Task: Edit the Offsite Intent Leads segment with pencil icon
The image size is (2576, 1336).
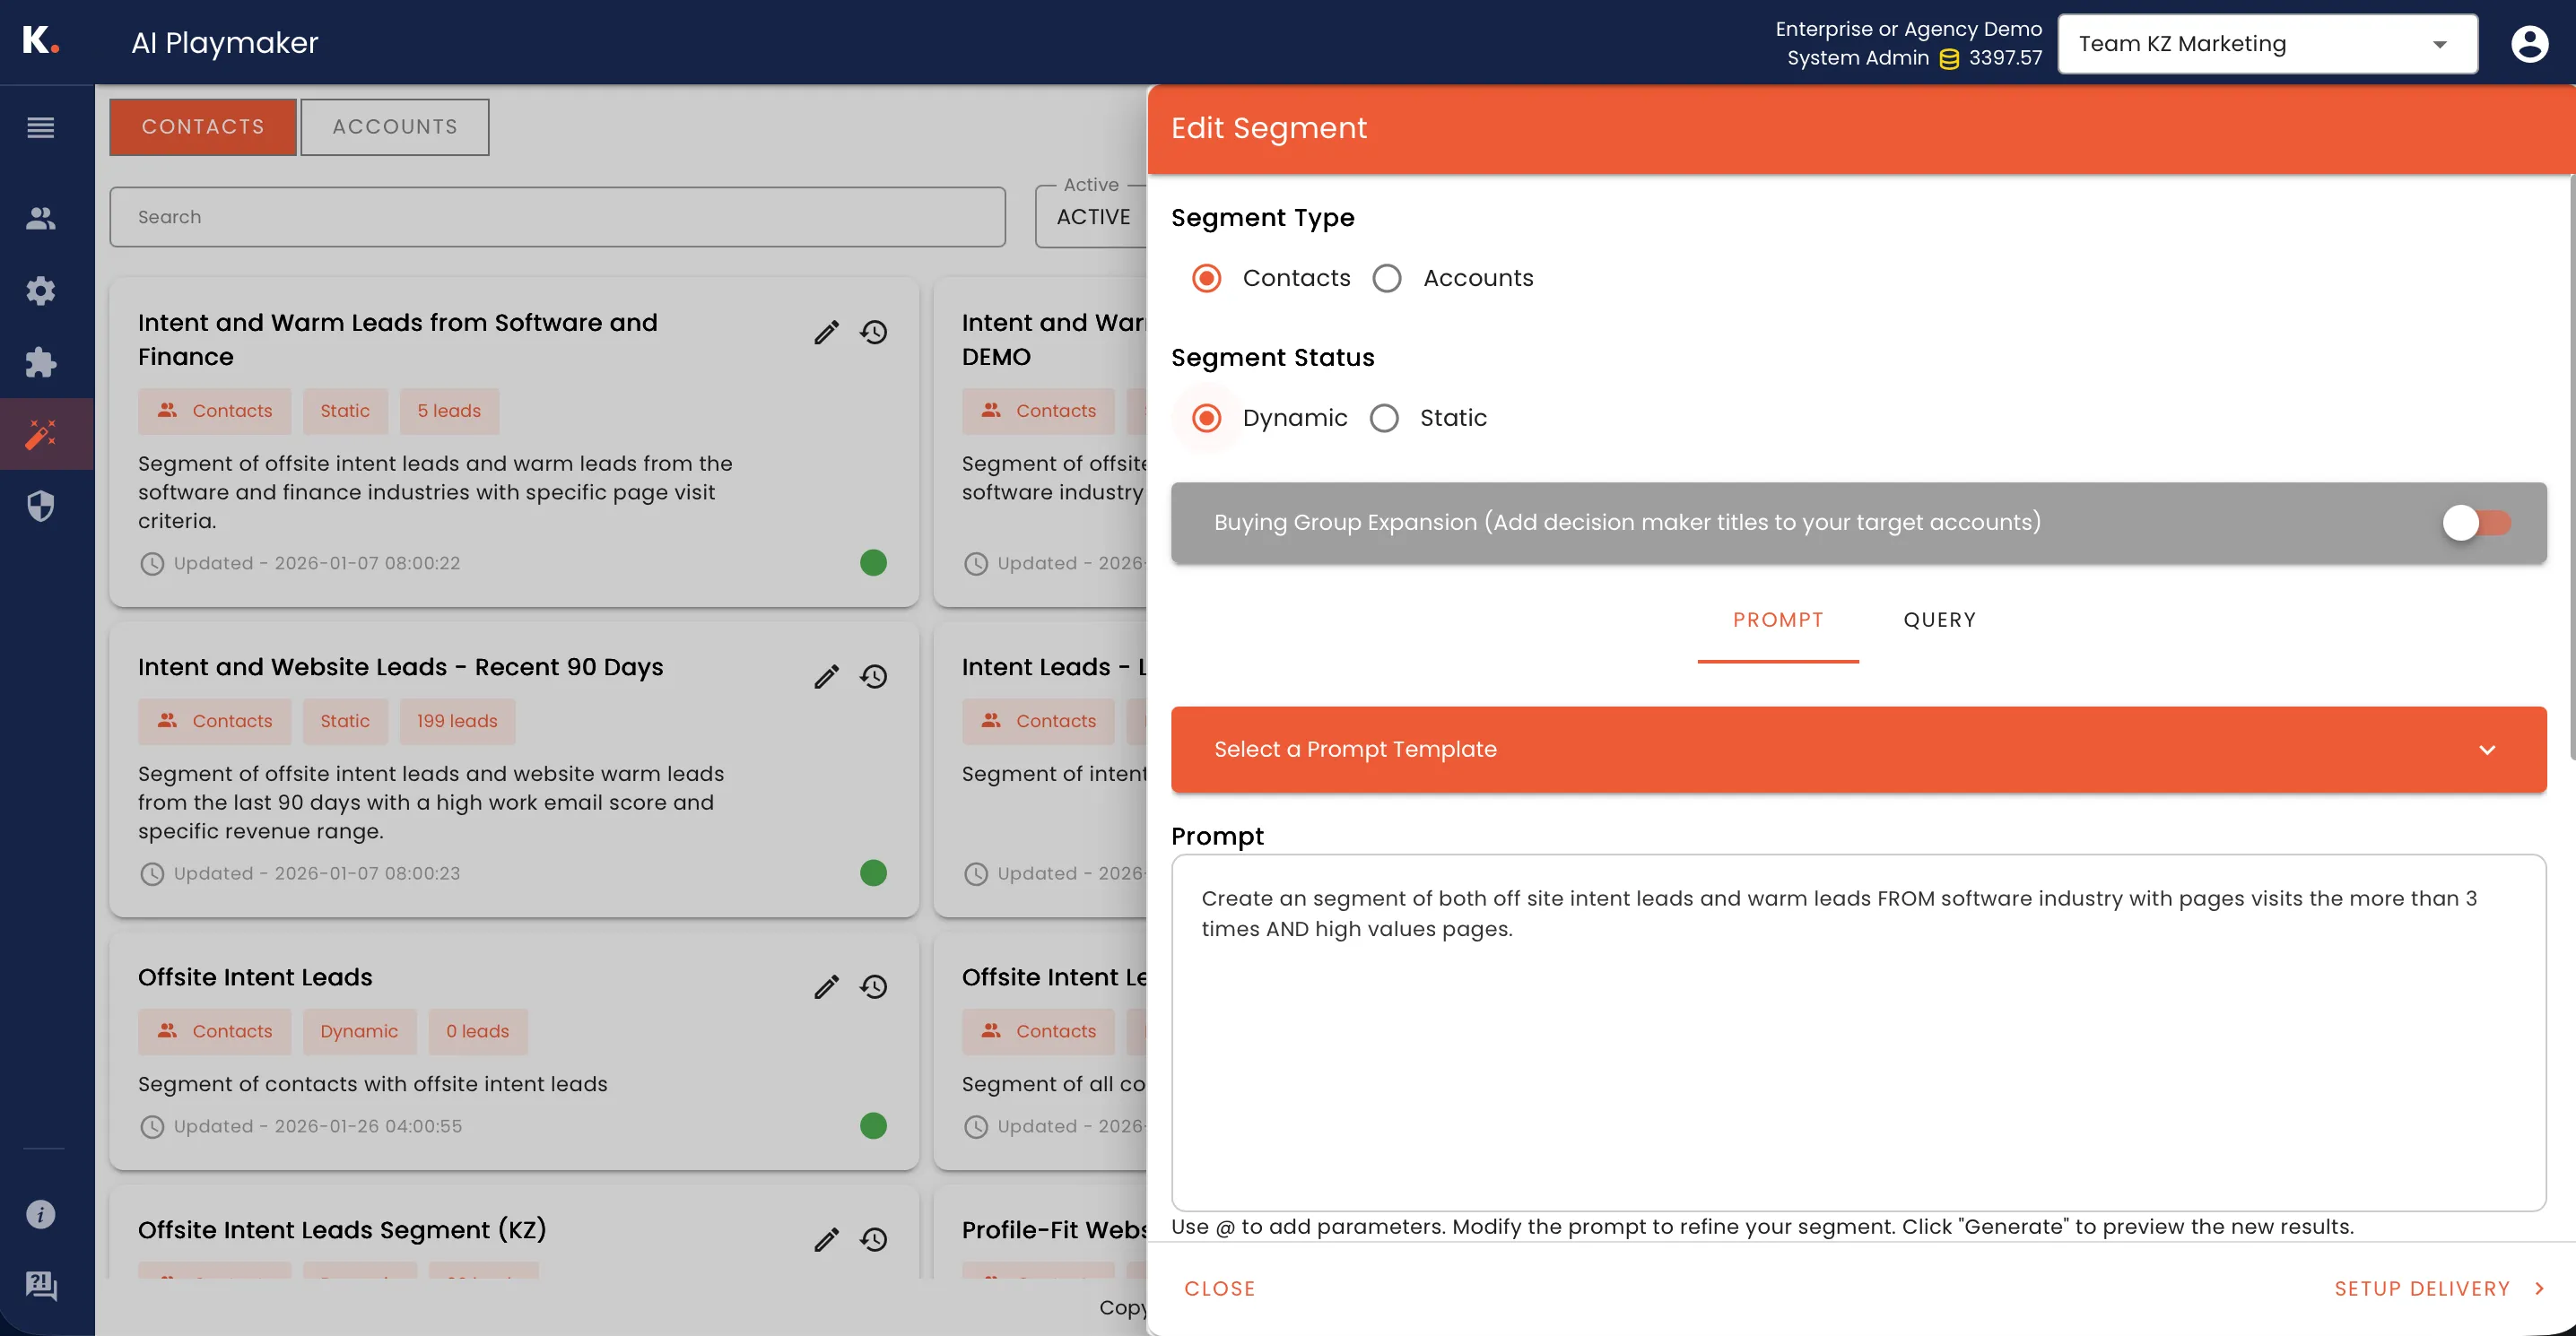Action: [826, 986]
